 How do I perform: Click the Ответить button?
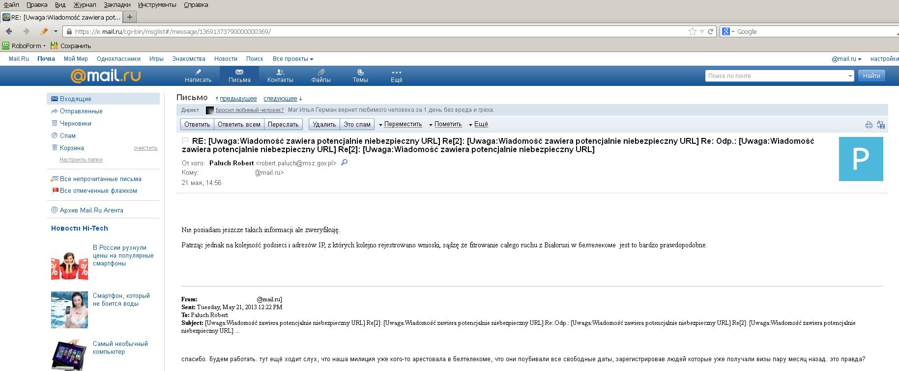click(197, 124)
